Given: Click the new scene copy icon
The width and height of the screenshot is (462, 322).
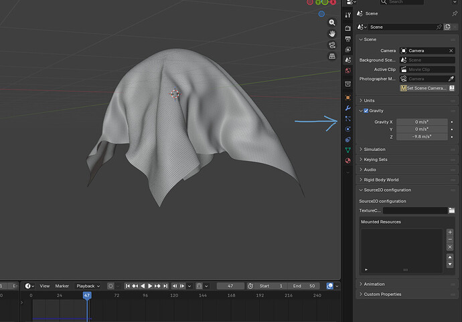Looking at the screenshot, I should (x=447, y=27).
